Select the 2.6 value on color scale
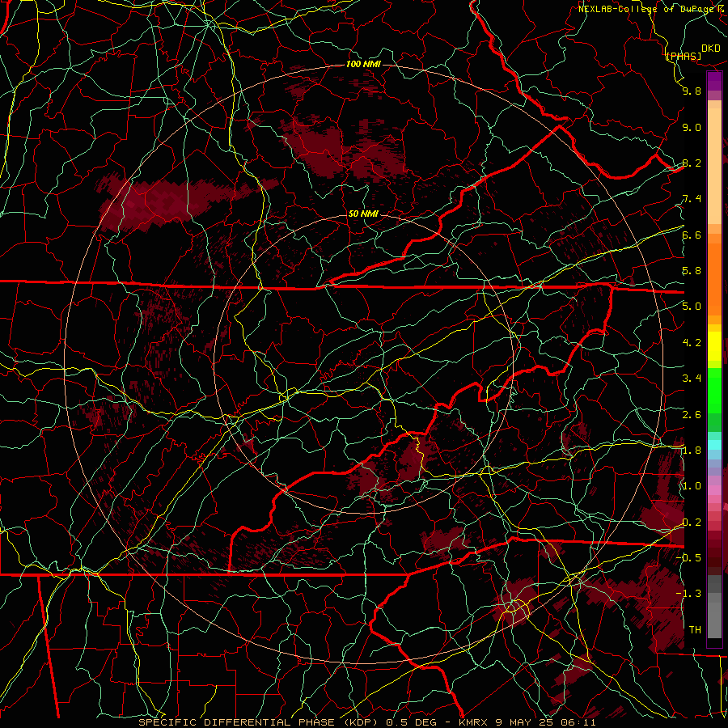Screen dimensions: 728x728 (692, 415)
